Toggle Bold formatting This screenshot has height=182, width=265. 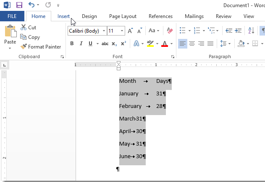click(72, 44)
